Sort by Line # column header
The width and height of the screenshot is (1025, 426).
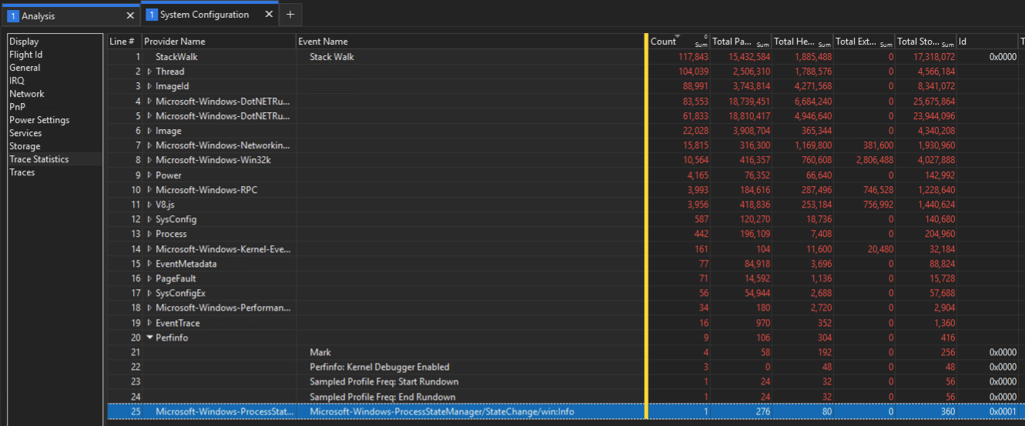(123, 42)
